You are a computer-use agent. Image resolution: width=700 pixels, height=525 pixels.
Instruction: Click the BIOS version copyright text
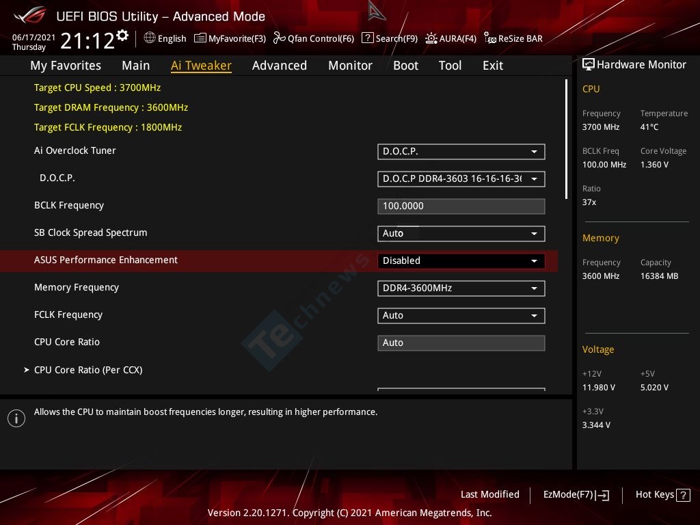click(349, 513)
